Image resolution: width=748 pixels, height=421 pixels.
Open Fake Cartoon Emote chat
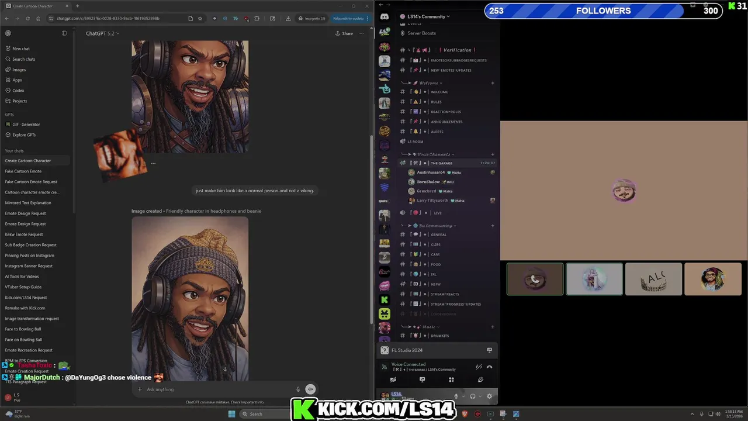coord(36,171)
